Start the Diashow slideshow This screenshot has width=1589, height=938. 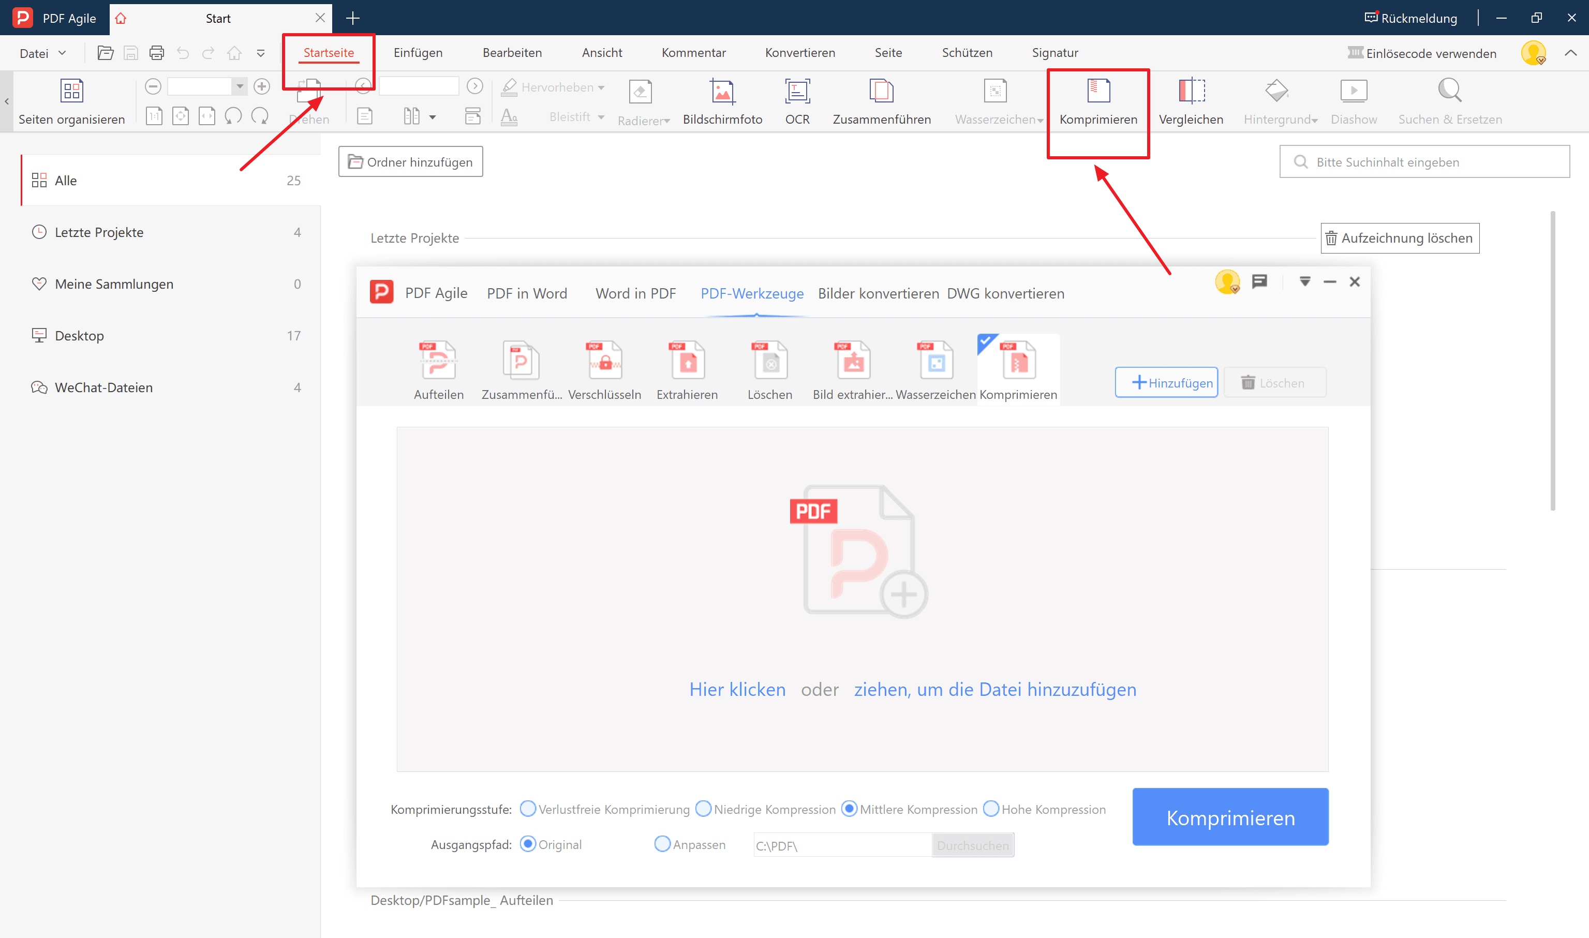click(1353, 101)
